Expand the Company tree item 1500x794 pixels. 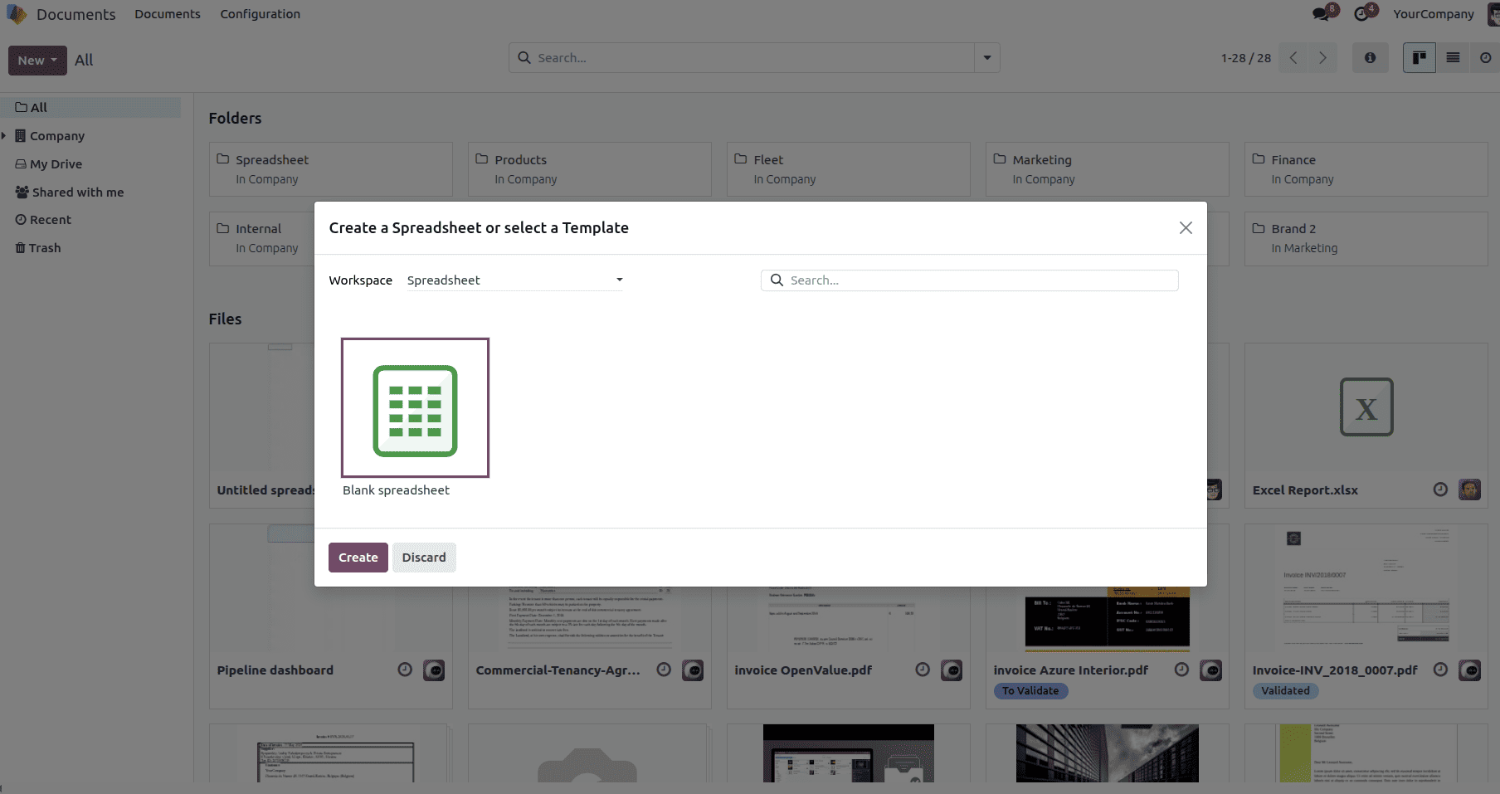[4, 136]
